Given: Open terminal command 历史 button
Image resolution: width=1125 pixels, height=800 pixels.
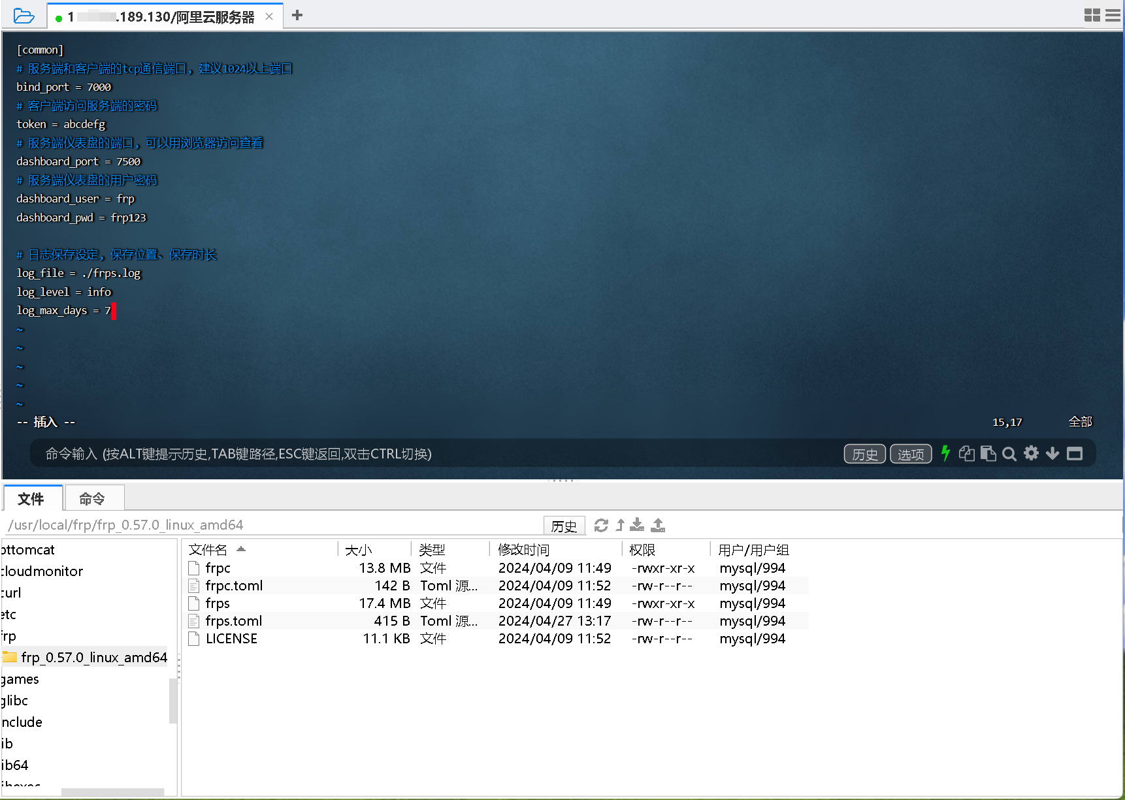Looking at the screenshot, I should (864, 454).
